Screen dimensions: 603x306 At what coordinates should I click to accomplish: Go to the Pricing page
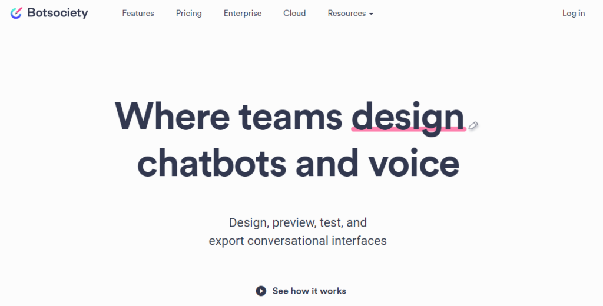coord(188,13)
